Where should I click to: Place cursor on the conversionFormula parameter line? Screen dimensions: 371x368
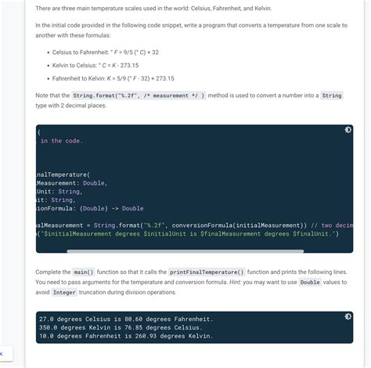[90, 208]
